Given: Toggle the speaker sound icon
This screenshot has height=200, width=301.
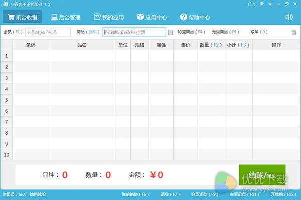Looking at the screenshot, I should click(x=289, y=17).
